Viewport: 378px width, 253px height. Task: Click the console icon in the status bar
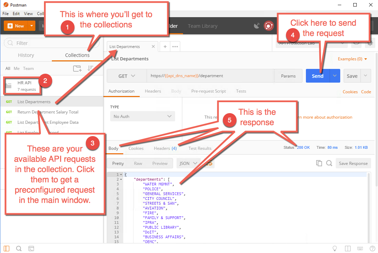(x=31, y=249)
